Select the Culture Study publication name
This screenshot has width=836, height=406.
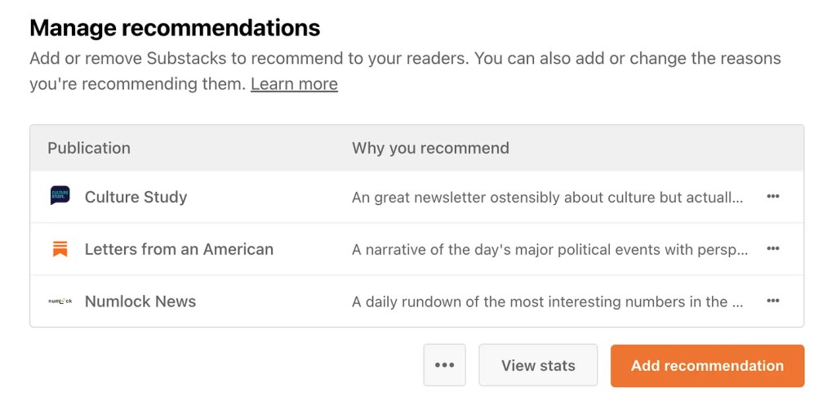[x=136, y=197]
